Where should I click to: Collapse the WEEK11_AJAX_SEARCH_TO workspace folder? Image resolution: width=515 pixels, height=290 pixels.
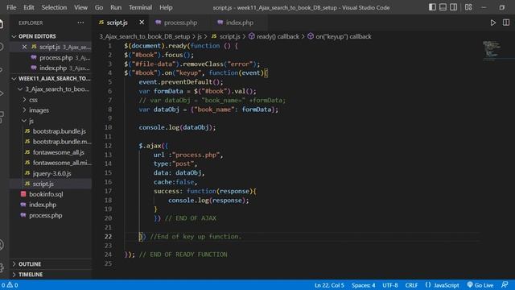51,79
